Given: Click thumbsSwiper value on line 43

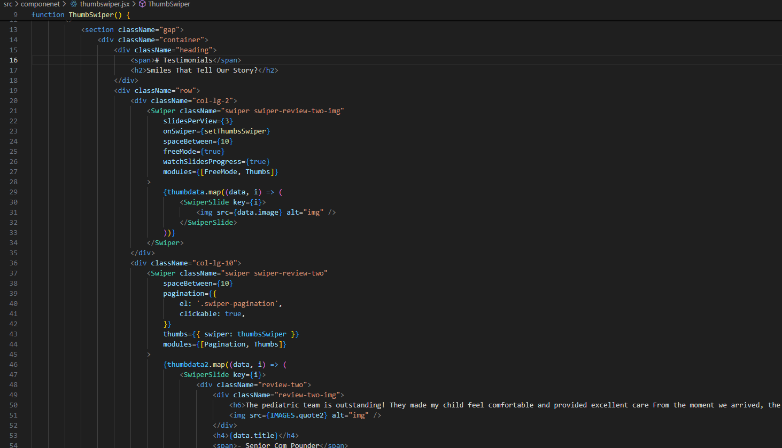Looking at the screenshot, I should coord(262,334).
